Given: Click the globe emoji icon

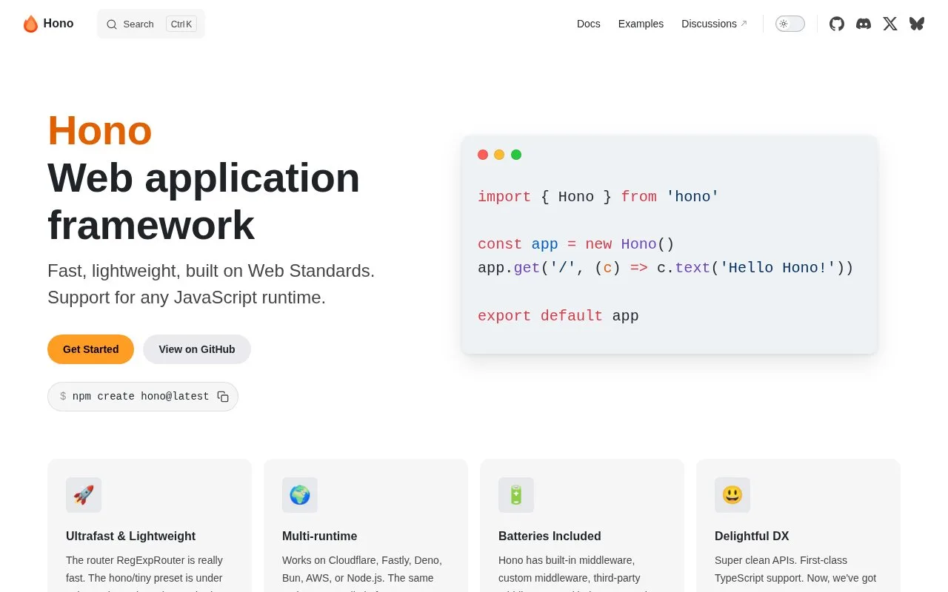Looking at the screenshot, I should 300,495.
